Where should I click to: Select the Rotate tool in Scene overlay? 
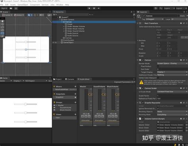pos(2,27)
